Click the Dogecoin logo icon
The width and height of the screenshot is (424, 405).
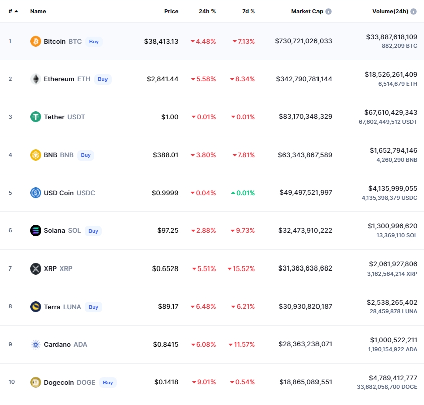35,382
